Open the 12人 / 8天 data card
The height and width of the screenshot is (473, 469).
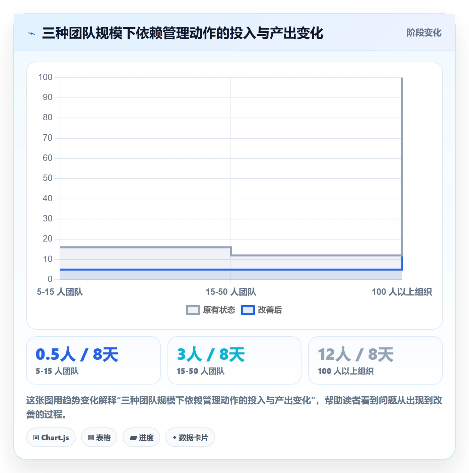tap(376, 360)
